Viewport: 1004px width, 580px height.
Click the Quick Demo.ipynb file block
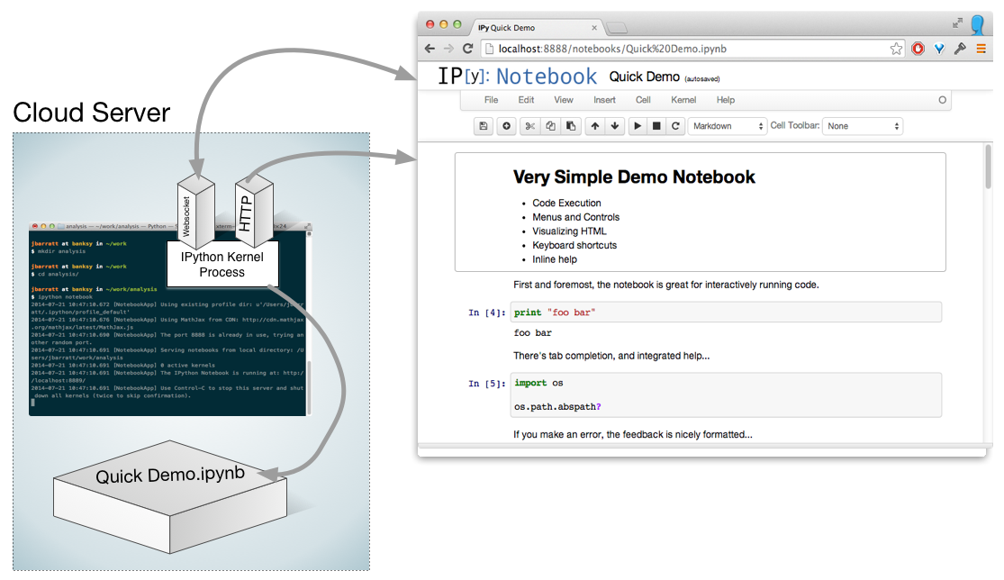(x=169, y=497)
